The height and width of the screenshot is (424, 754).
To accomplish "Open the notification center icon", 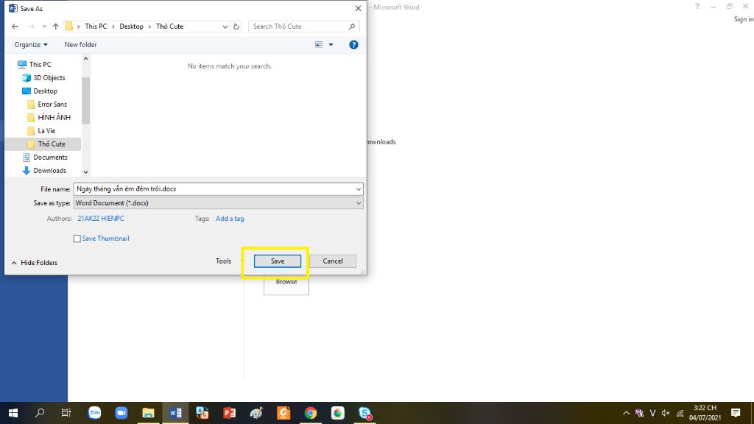I will tap(736, 413).
